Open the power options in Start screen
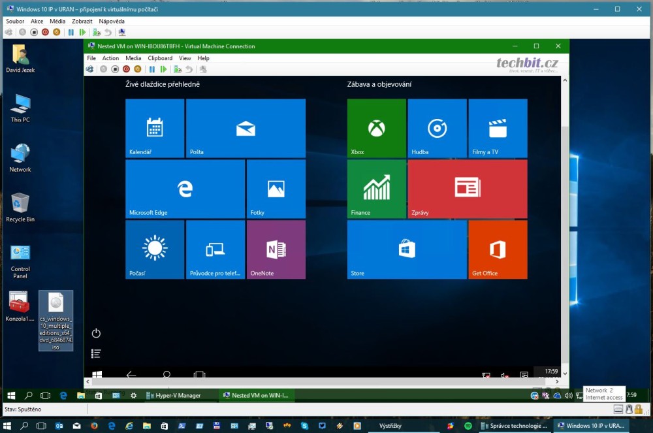Viewport: 653px width, 433px height. click(x=96, y=333)
